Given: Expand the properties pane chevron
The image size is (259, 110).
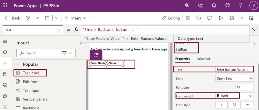Looking at the screenshot, I should [254, 43].
